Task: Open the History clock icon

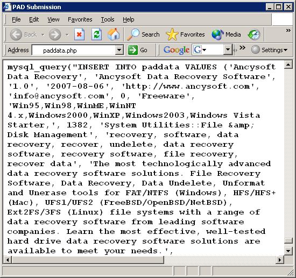Action: (254, 34)
